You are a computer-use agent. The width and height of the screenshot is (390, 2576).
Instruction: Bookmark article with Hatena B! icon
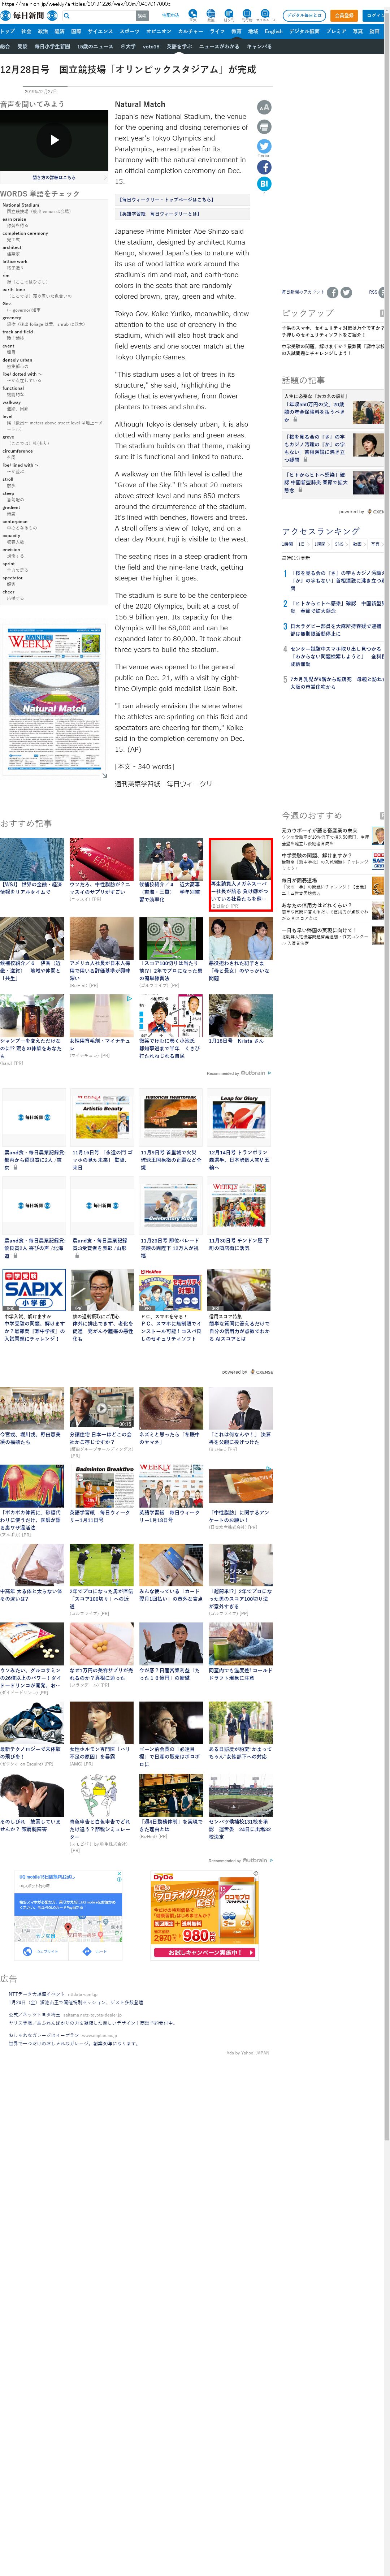tap(264, 184)
